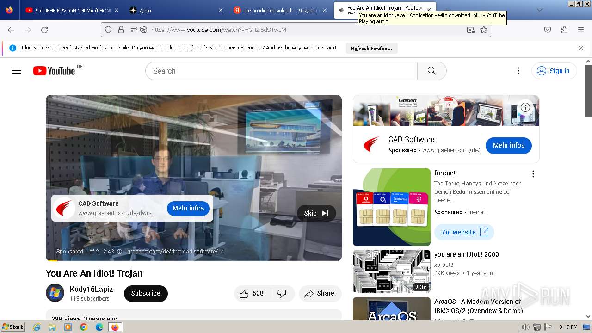Click taskbar clock 9:49 PM
Viewport: 592px width, 333px height.
(x=568, y=327)
